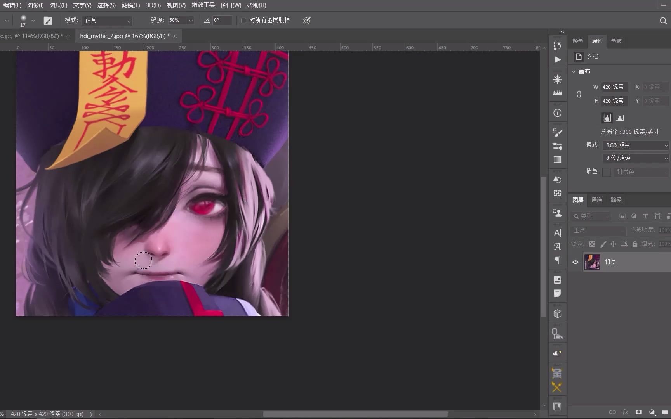The image size is (671, 419).
Task: Open the 模式 正常 blend mode dropdown in options bar
Action: [x=108, y=21]
